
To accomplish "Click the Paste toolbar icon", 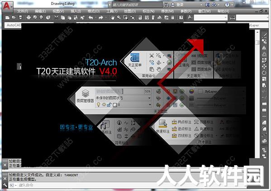I will (x=69, y=18).
